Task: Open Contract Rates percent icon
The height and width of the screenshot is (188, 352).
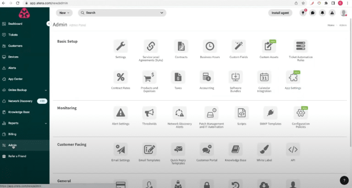Action: tap(121, 77)
